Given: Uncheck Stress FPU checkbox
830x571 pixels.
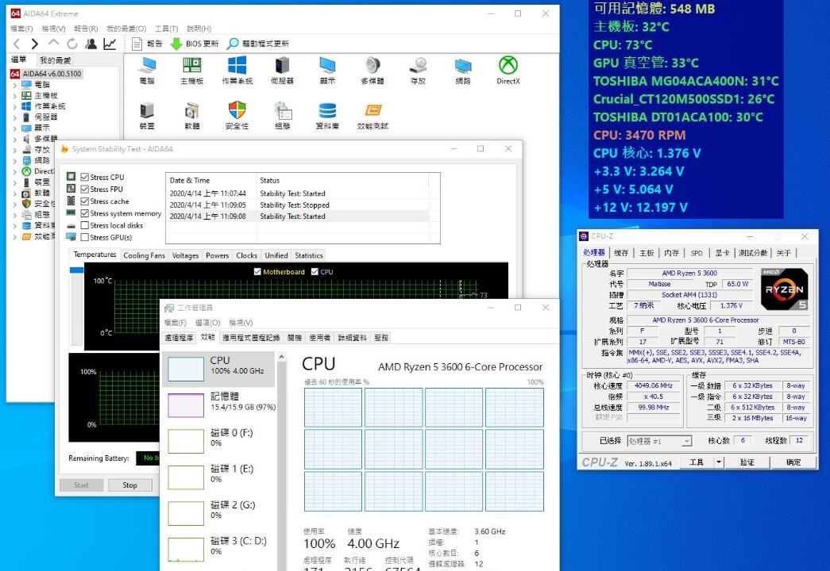Looking at the screenshot, I should pyautogui.click(x=84, y=190).
